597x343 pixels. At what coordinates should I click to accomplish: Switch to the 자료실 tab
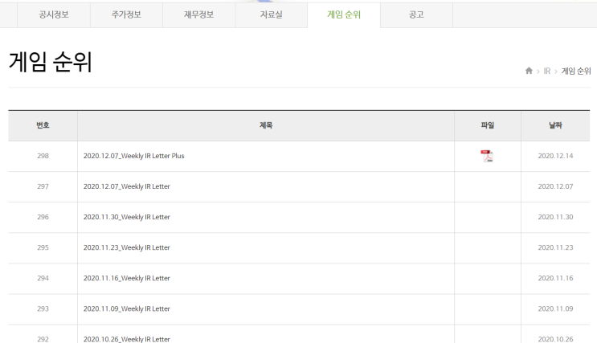coord(272,14)
